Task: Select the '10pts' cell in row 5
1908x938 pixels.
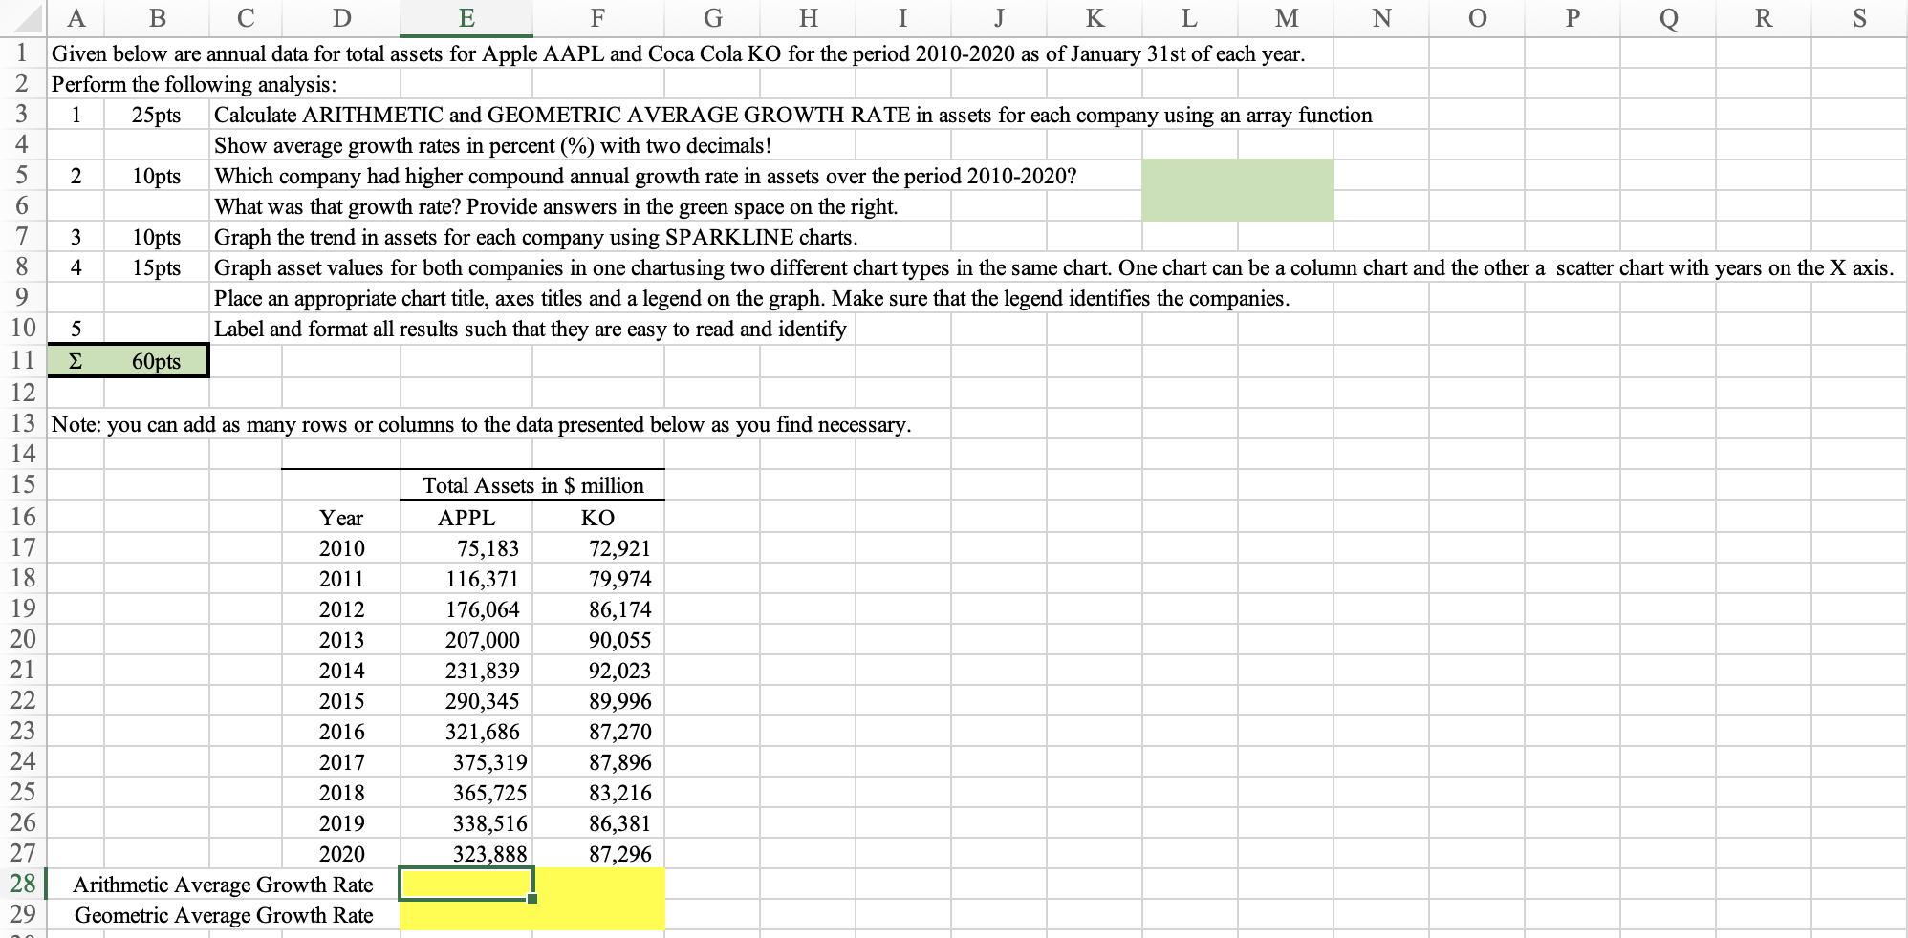Action: click(157, 176)
